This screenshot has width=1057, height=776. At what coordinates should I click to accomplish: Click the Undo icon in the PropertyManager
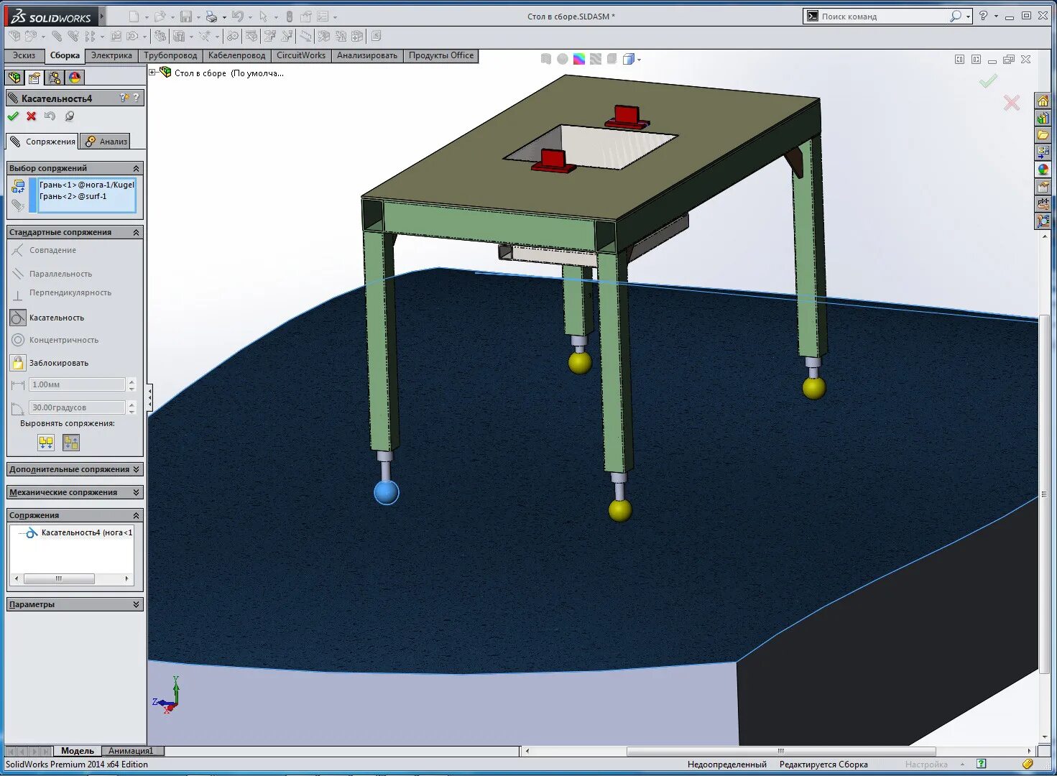tap(49, 116)
